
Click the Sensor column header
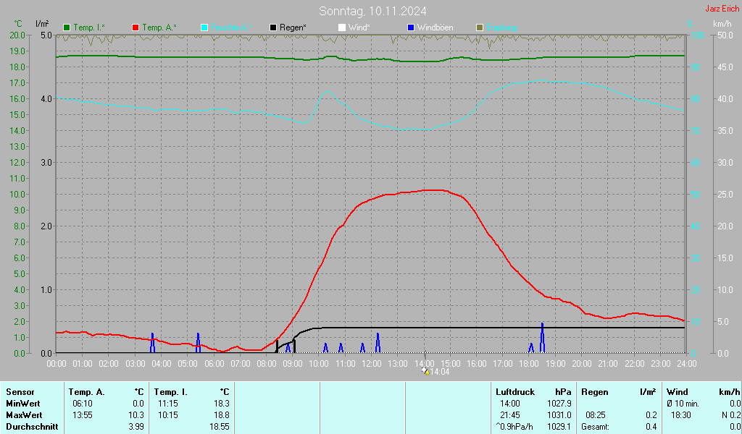click(20, 392)
